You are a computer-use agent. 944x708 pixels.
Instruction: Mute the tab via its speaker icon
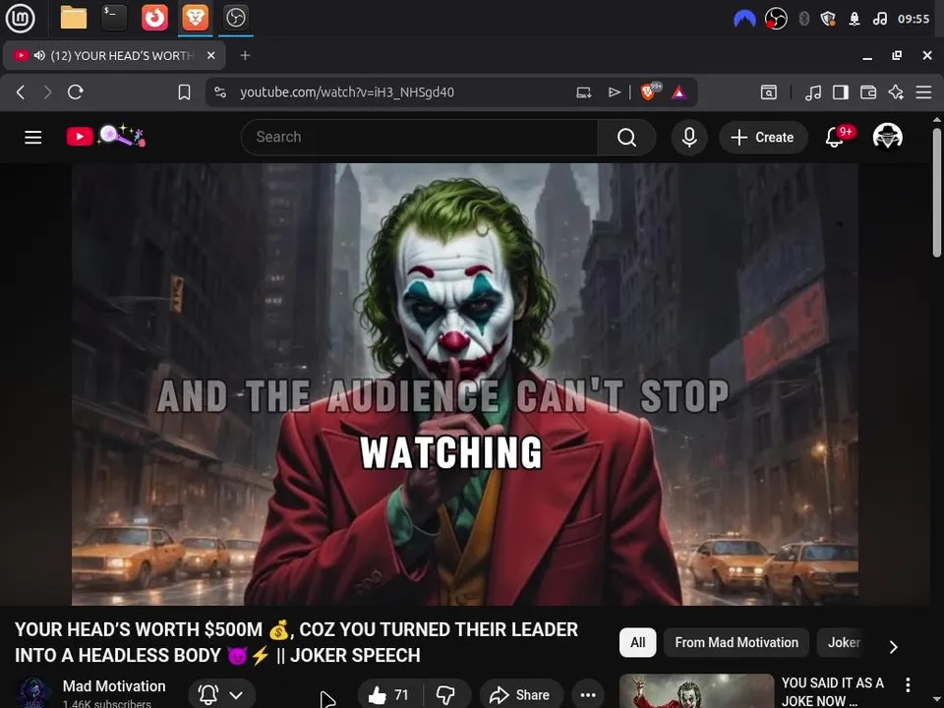39,55
